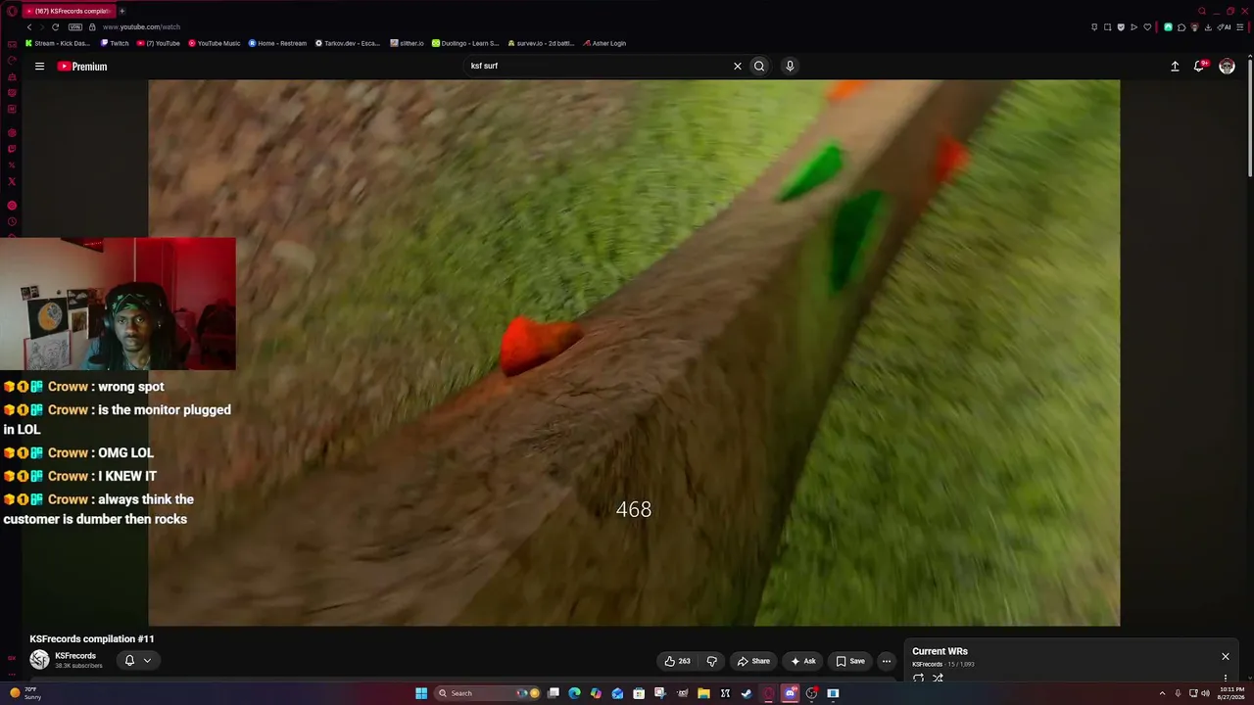Open the more actions ellipsis button
1254x705 pixels.
tap(886, 661)
